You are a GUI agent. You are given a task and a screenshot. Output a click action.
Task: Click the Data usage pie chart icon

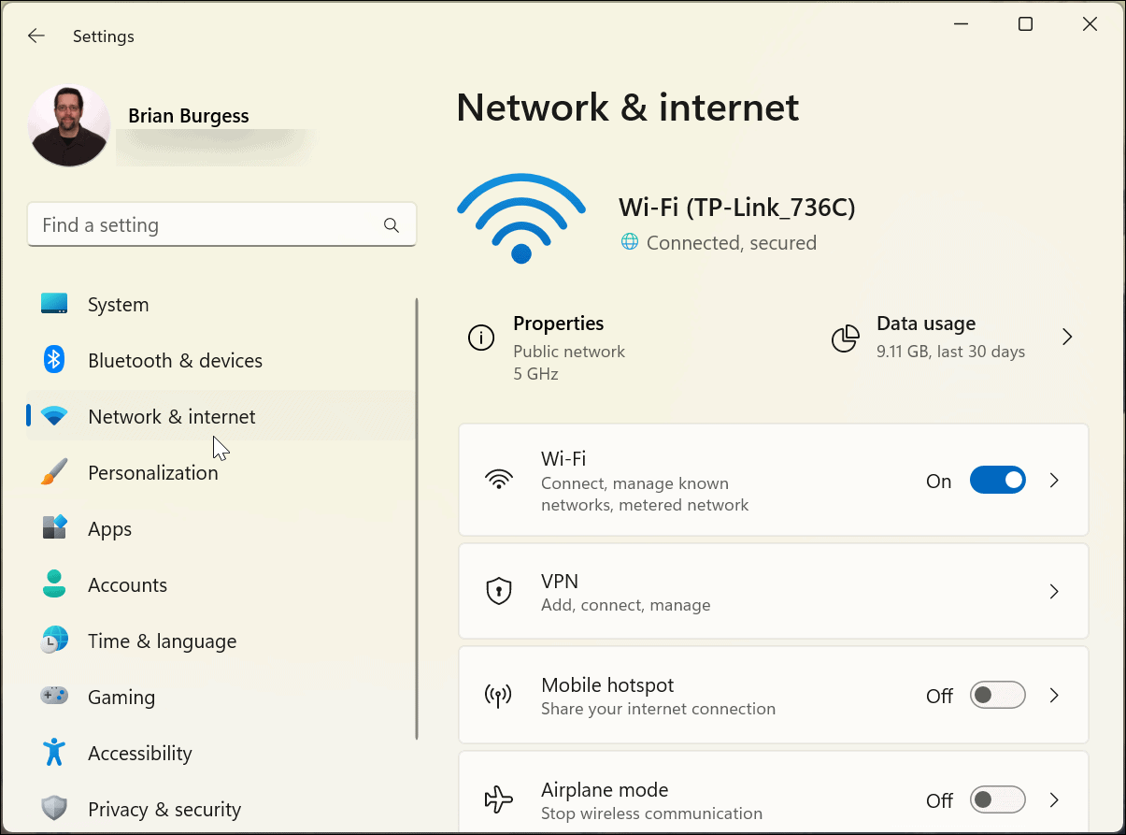[845, 338]
